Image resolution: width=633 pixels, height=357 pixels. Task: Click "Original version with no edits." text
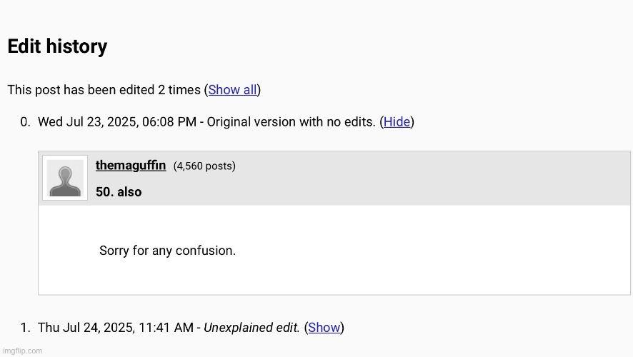click(291, 122)
